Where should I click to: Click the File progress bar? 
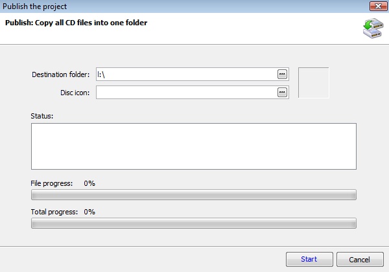point(193,195)
